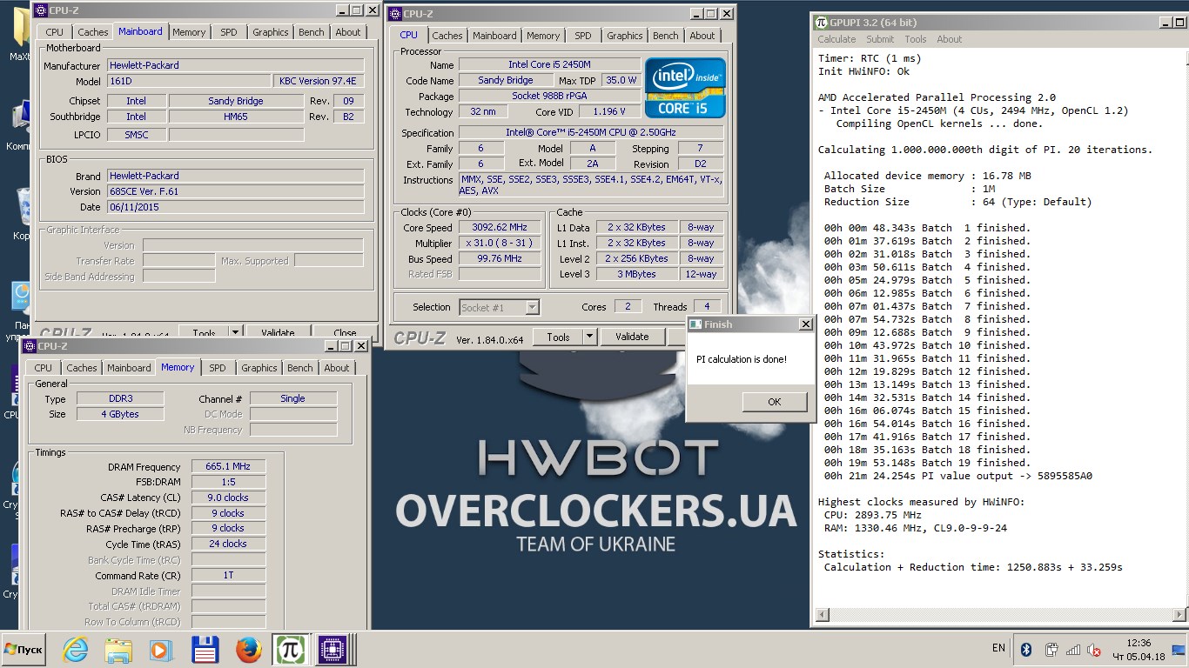Switch to Memory tab in the CPU window
1189x668 pixels.
coord(543,36)
